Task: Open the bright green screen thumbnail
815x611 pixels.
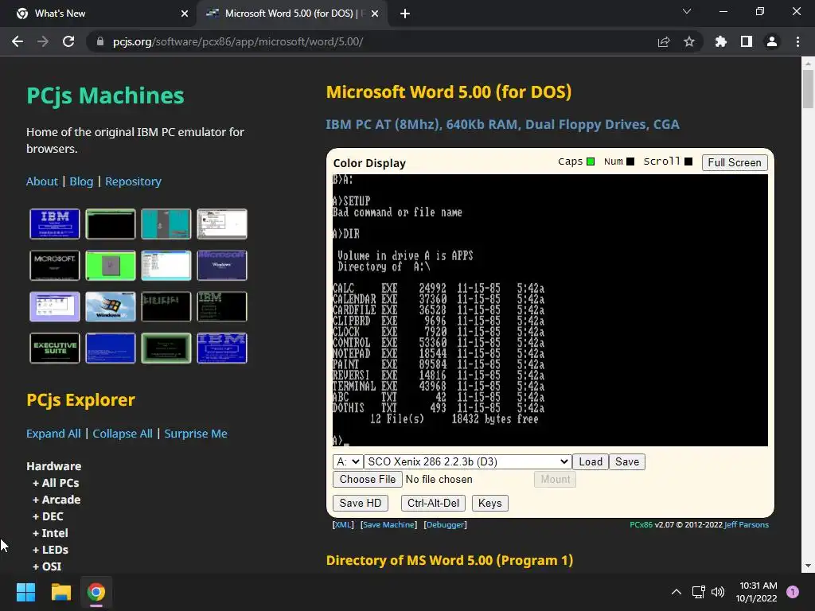Action: tap(110, 265)
